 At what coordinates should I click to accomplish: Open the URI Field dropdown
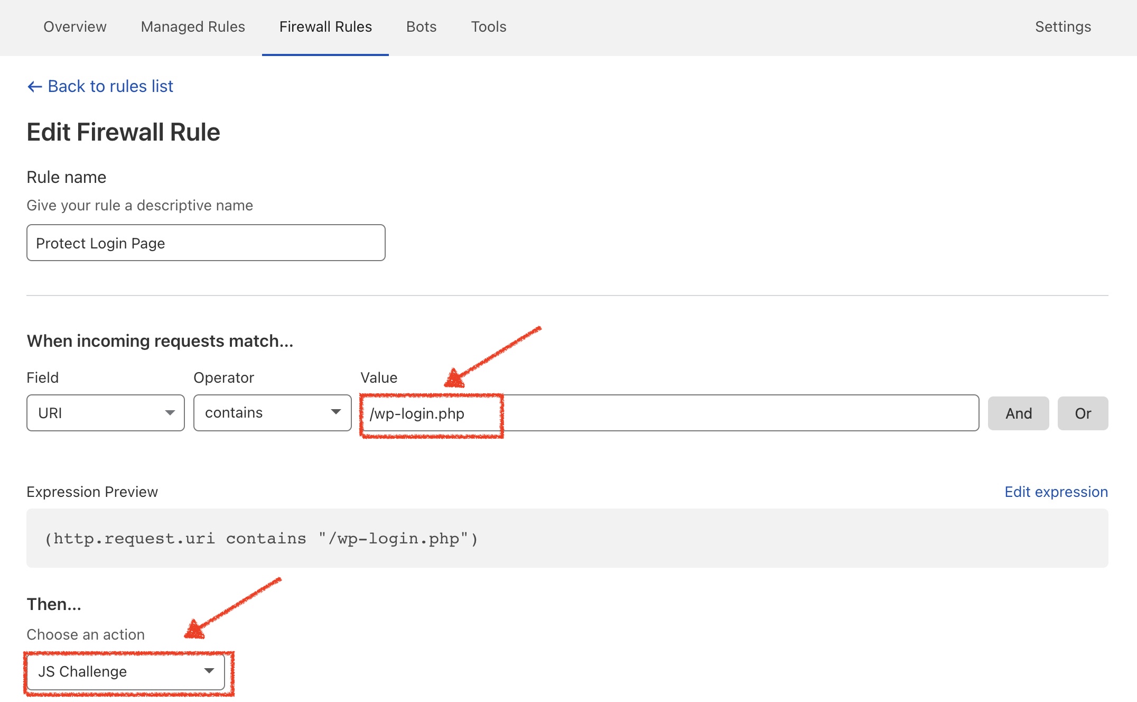pos(105,413)
